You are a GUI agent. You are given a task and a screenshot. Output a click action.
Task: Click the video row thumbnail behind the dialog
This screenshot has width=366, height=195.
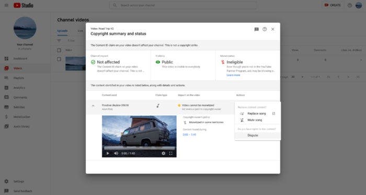coord(75,63)
